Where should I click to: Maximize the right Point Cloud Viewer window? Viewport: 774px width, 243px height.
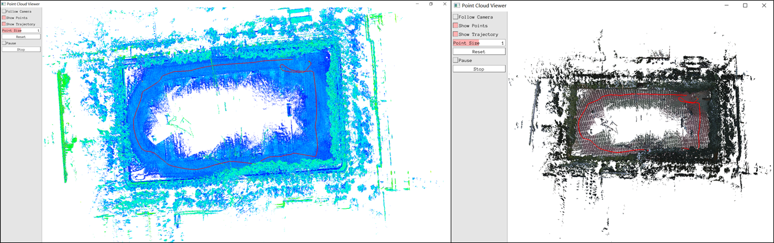tap(745, 5)
